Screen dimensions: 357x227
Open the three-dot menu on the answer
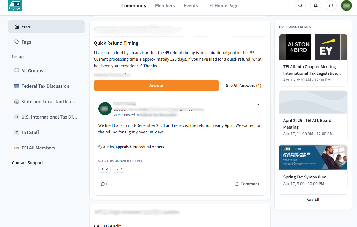[x=257, y=104]
